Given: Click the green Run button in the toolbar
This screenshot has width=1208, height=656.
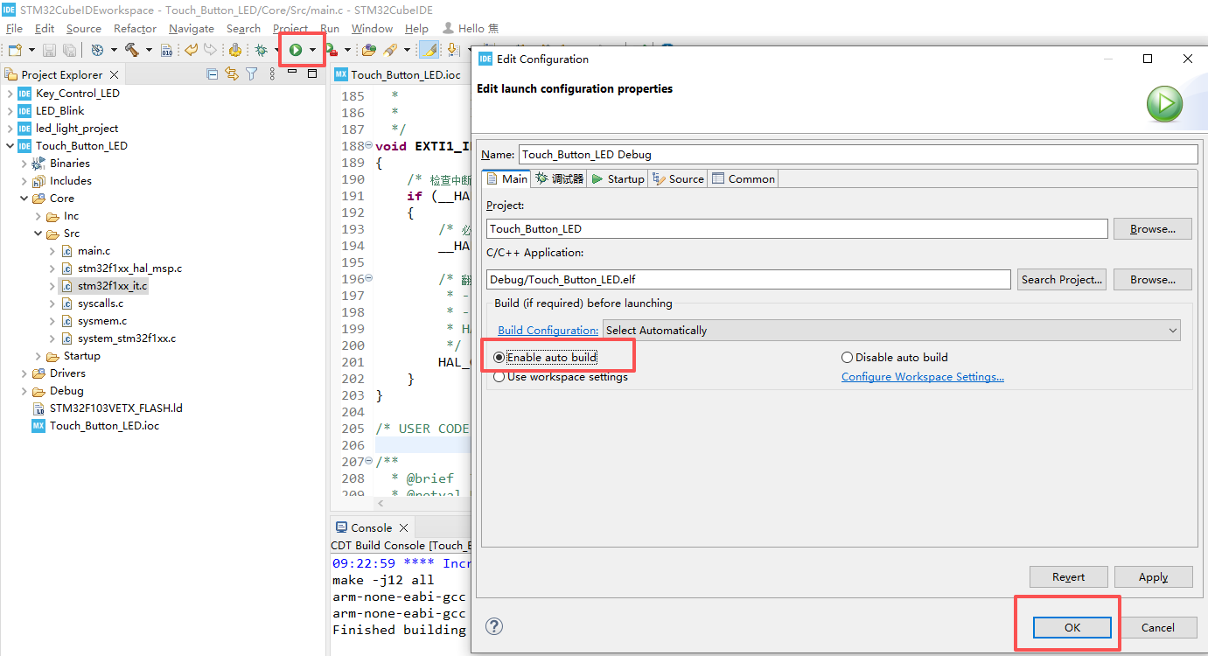Looking at the screenshot, I should [296, 50].
